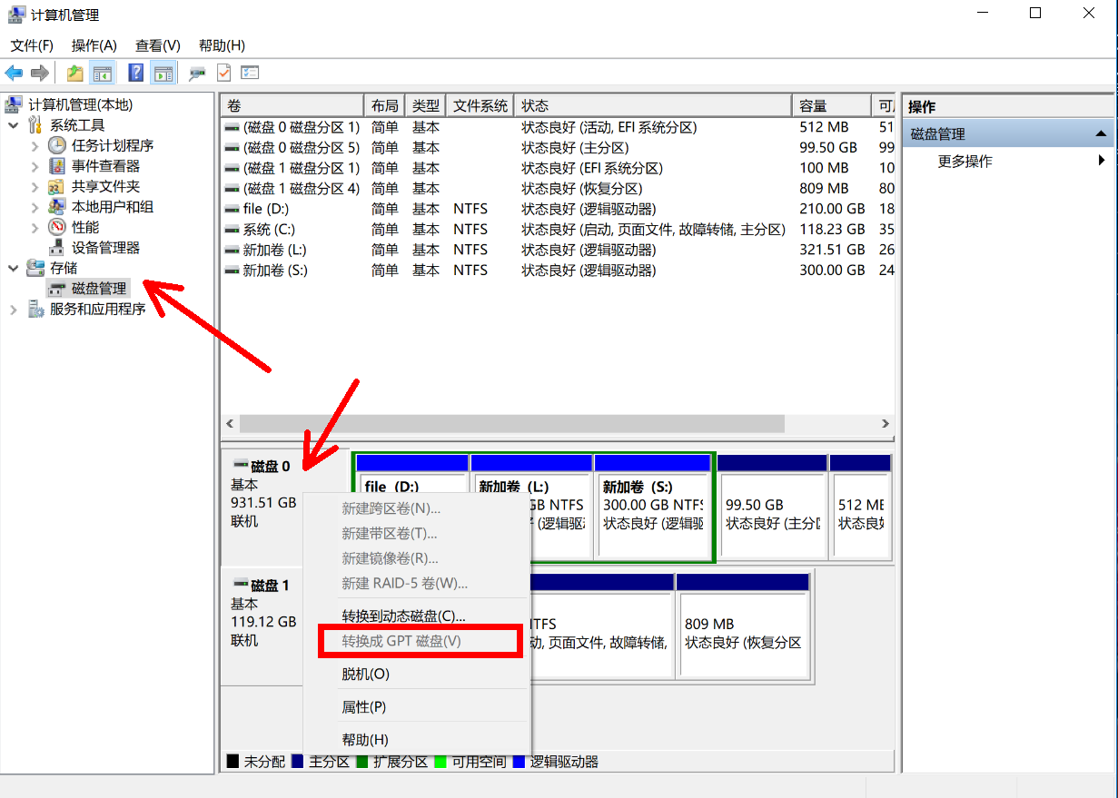The image size is (1118, 798).
Task: Expand the 任务计划程序 node
Action: tap(35, 145)
